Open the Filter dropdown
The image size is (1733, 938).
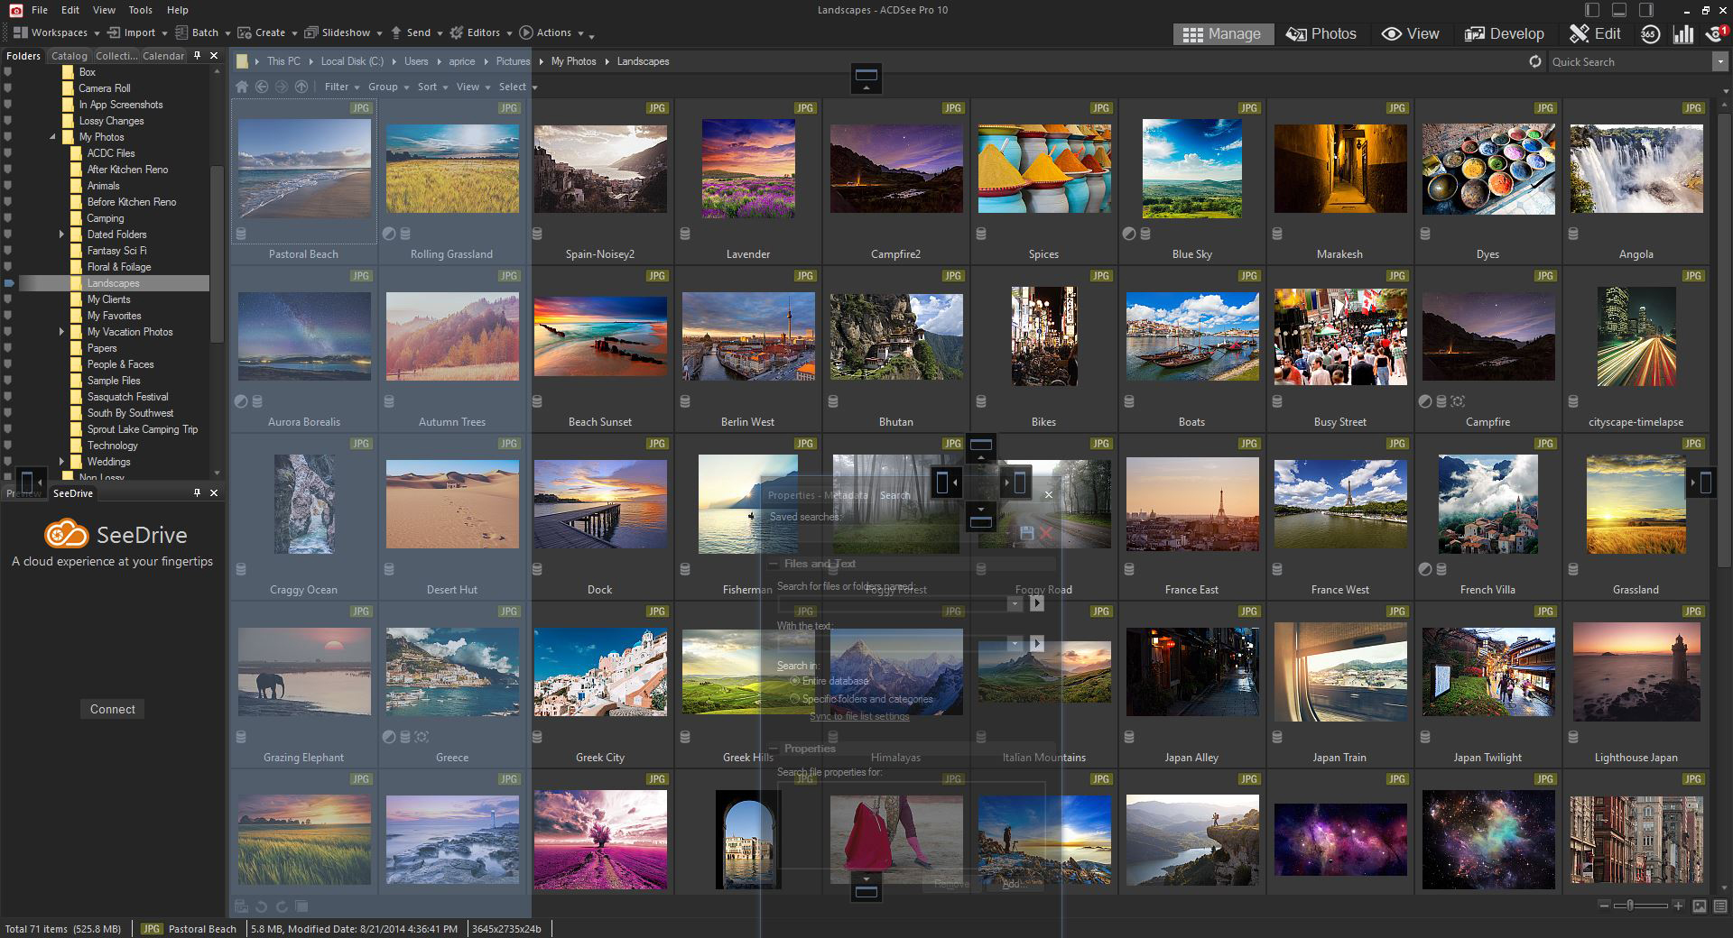point(340,87)
